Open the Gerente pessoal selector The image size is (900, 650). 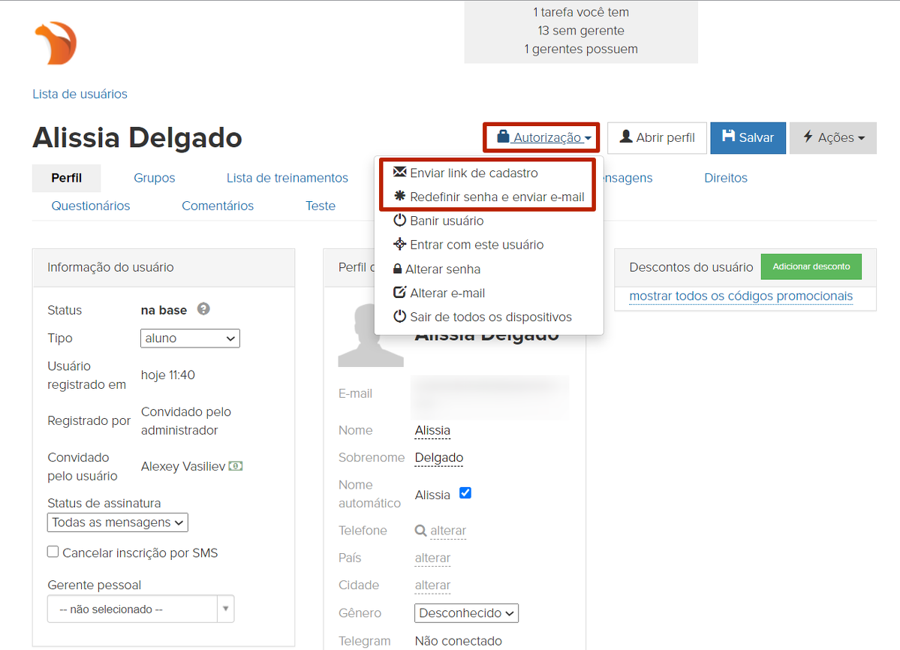140,609
